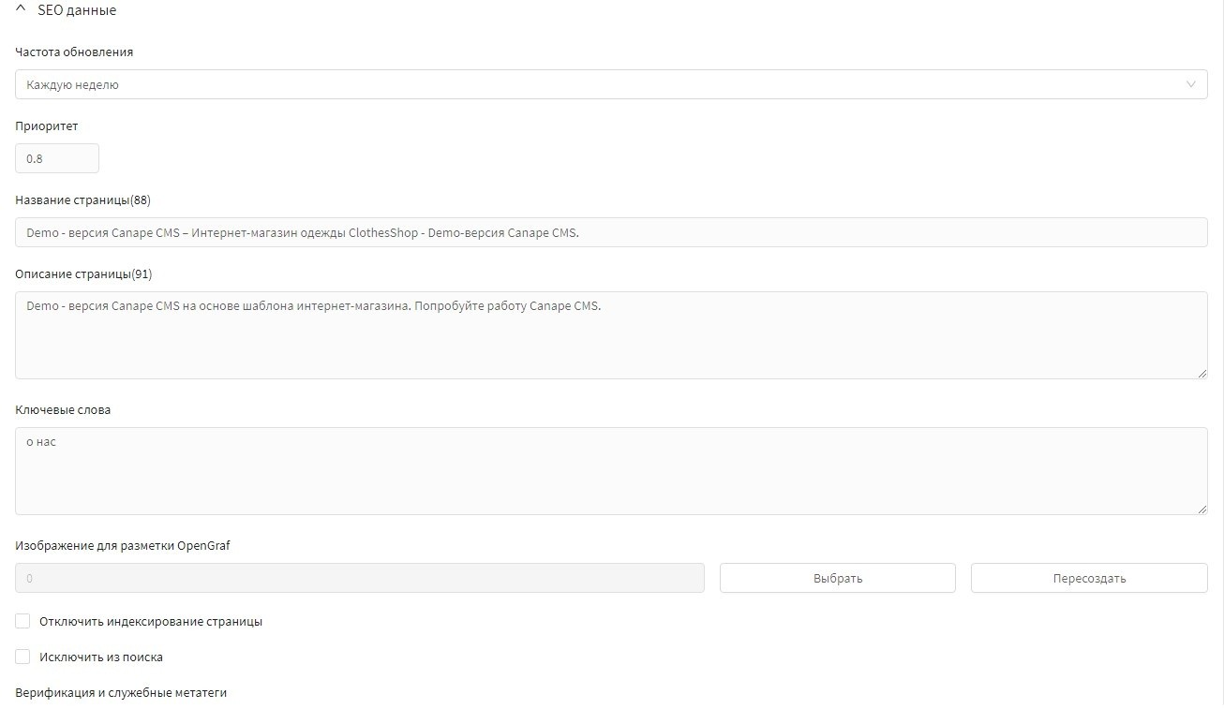Click the Название страницы(88) label
1224x709 pixels.
click(82, 200)
